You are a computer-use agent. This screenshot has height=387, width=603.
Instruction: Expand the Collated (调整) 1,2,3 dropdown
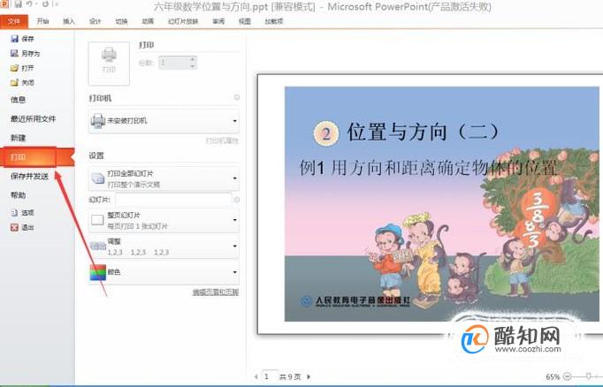pyautogui.click(x=164, y=247)
